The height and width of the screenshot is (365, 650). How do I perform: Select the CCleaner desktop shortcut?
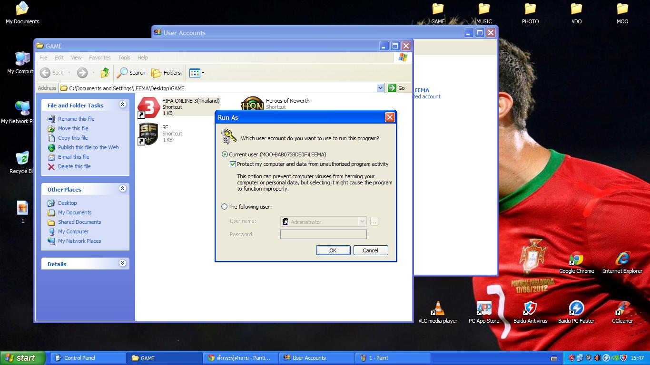tap(622, 309)
